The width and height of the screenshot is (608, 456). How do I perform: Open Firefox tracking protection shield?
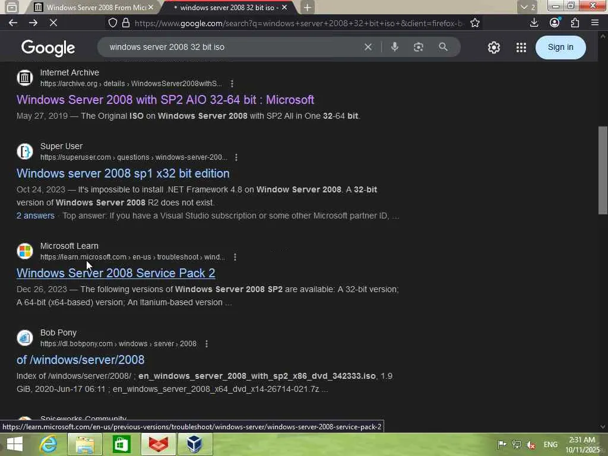(x=112, y=23)
